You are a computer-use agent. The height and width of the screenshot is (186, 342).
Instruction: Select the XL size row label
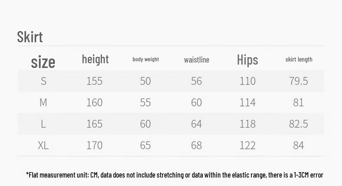pos(43,145)
